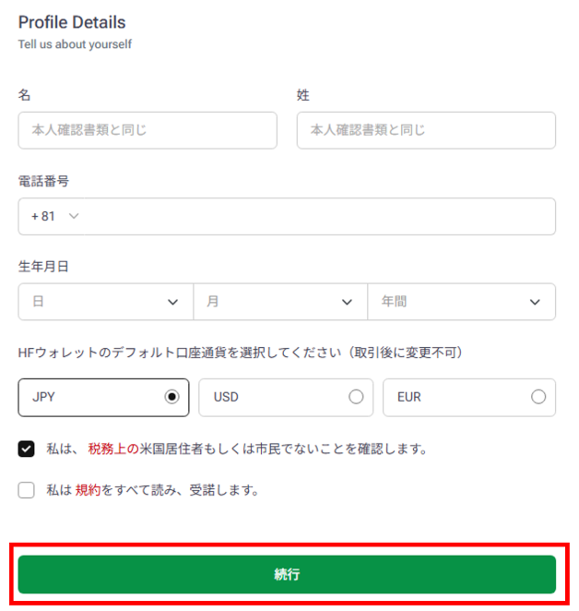Screen dimensions: 579x611
Task: Click the green 続行 continue button
Action: (x=287, y=574)
